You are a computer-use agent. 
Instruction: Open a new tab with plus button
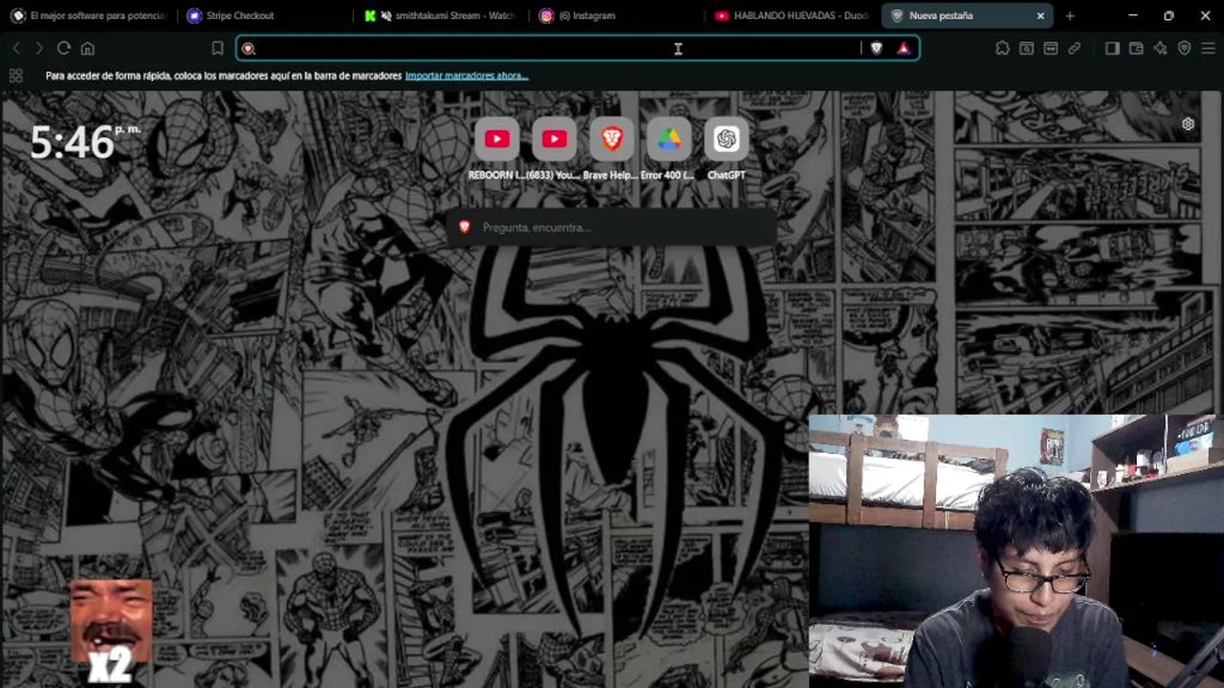(x=1069, y=16)
